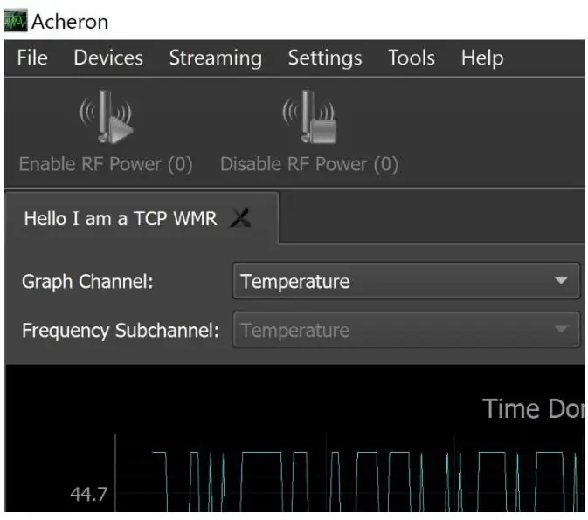Viewport: 588px width, 520px height.
Task: Open the Devices menu
Action: [x=108, y=58]
